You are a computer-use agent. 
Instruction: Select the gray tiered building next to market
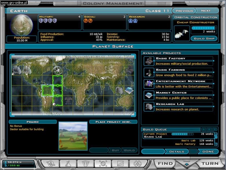point(119,91)
